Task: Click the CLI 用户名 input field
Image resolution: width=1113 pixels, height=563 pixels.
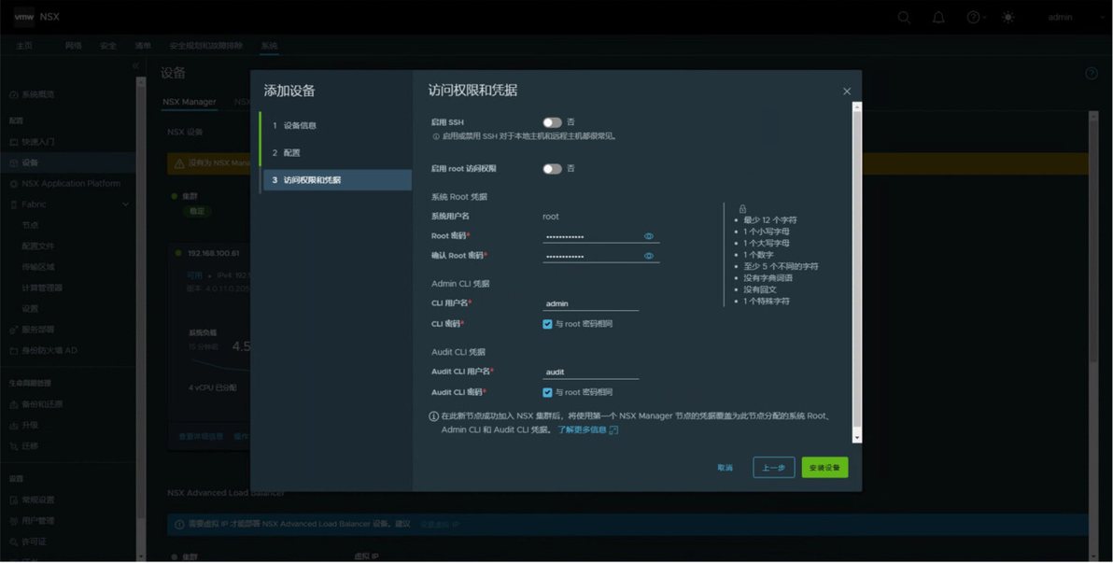Action: [590, 303]
